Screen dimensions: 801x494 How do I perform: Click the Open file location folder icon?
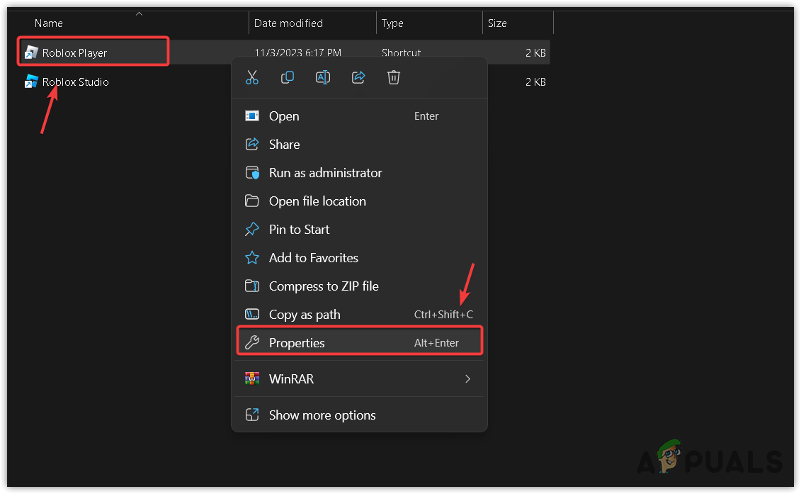pos(252,201)
